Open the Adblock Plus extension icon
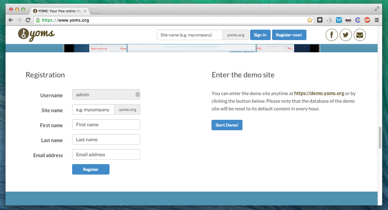388x210 pixels. (x=367, y=20)
